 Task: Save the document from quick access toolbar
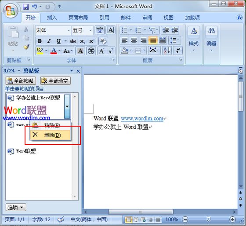click(26, 7)
